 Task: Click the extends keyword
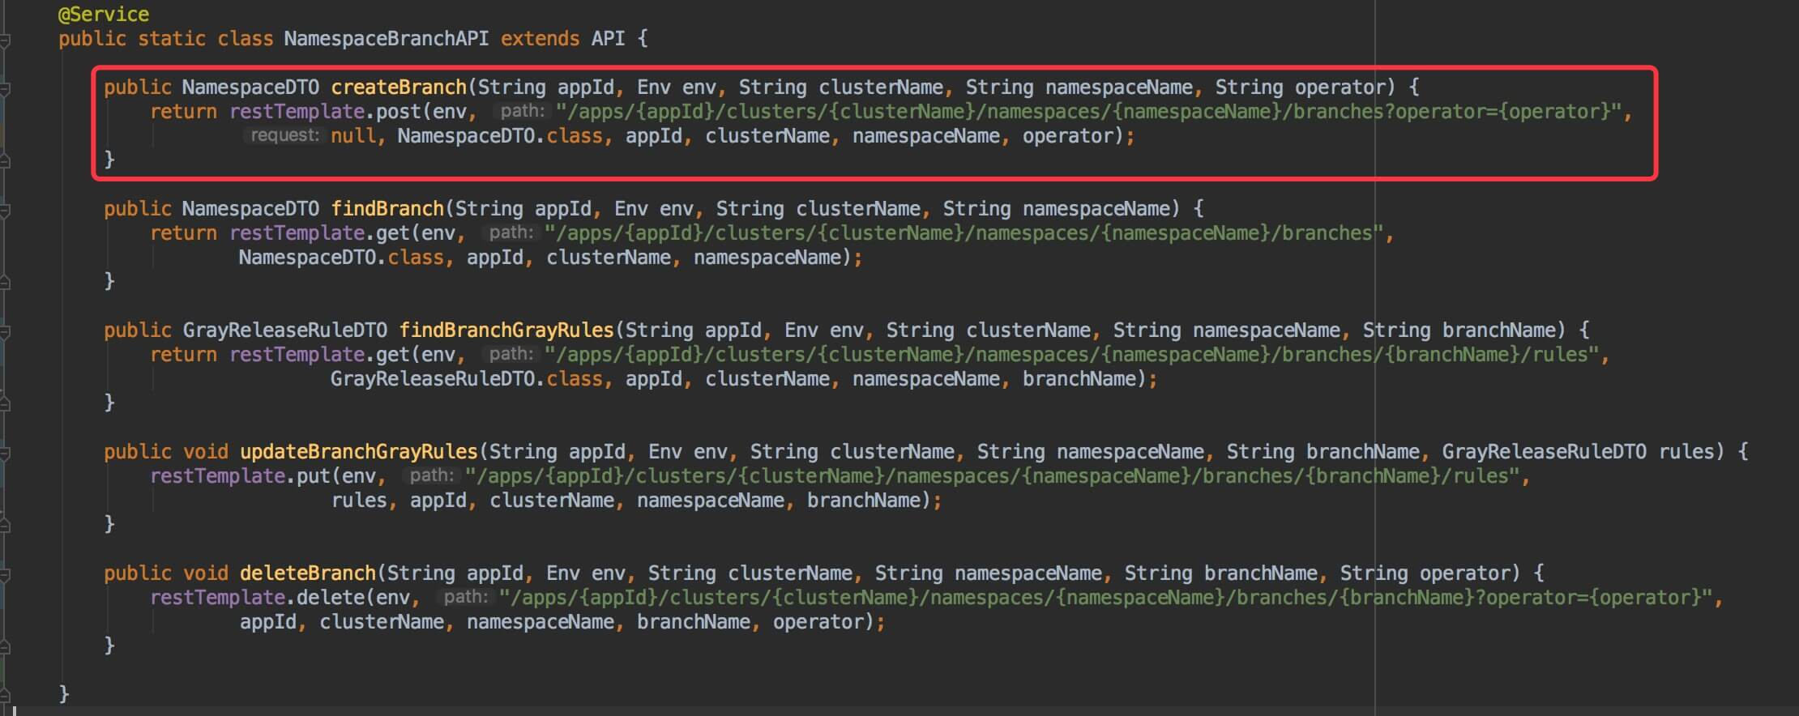pyautogui.click(x=540, y=39)
